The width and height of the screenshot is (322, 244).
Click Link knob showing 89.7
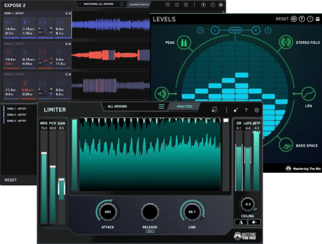click(192, 212)
